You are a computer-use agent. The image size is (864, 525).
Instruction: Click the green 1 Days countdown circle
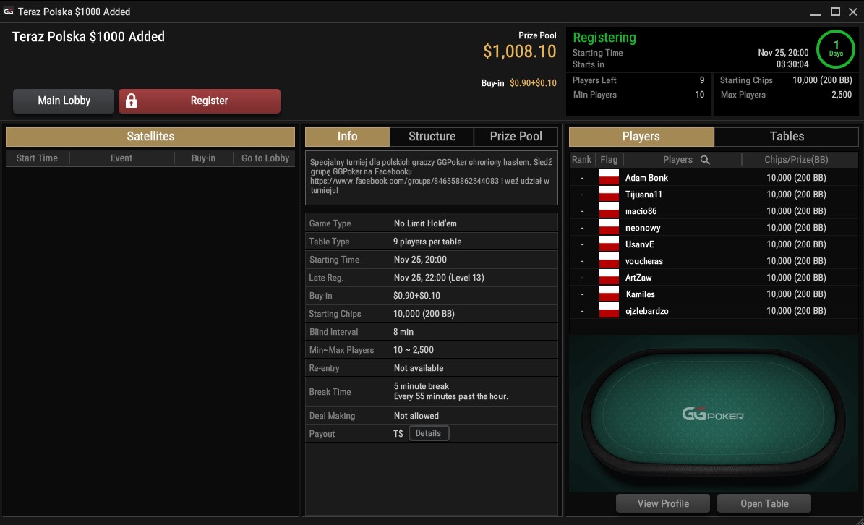pyautogui.click(x=835, y=49)
